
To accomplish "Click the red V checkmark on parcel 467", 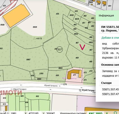I will [x=82, y=47].
